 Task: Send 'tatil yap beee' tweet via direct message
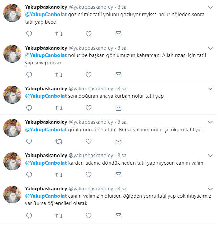click(x=119, y=34)
